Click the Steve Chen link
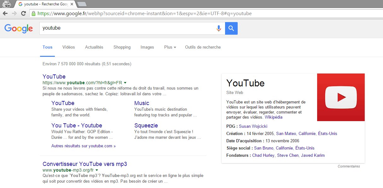Screen dimensions: 383x188 pyautogui.click(x=288, y=155)
